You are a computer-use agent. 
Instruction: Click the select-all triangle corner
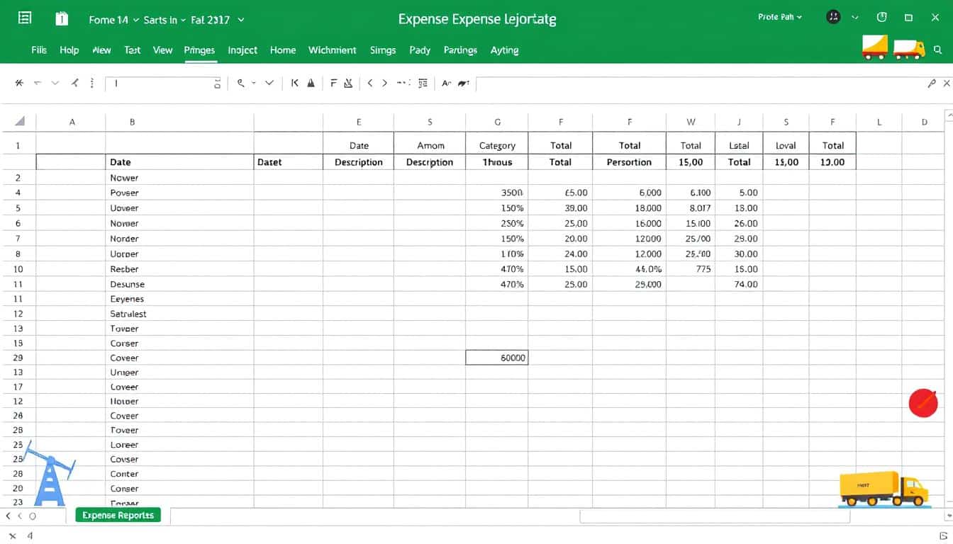[x=20, y=121]
